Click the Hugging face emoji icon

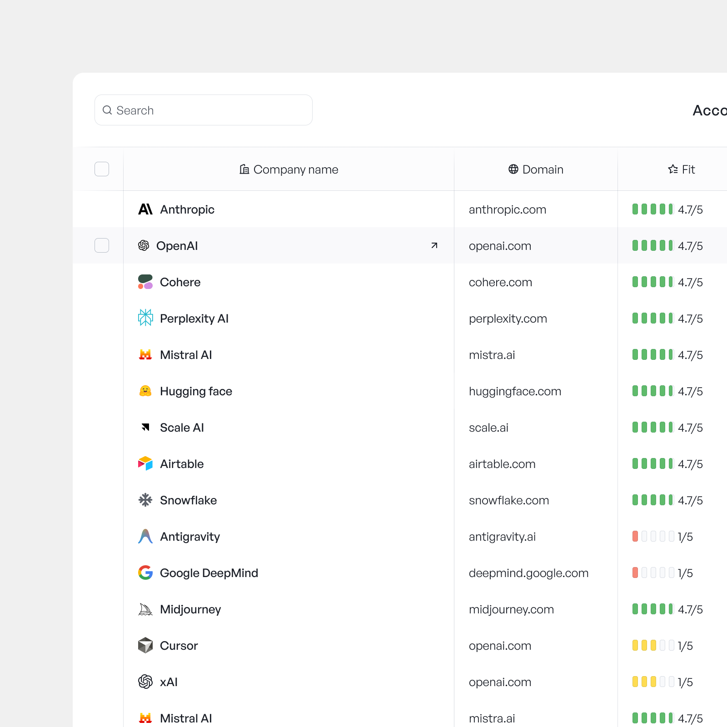tap(145, 391)
